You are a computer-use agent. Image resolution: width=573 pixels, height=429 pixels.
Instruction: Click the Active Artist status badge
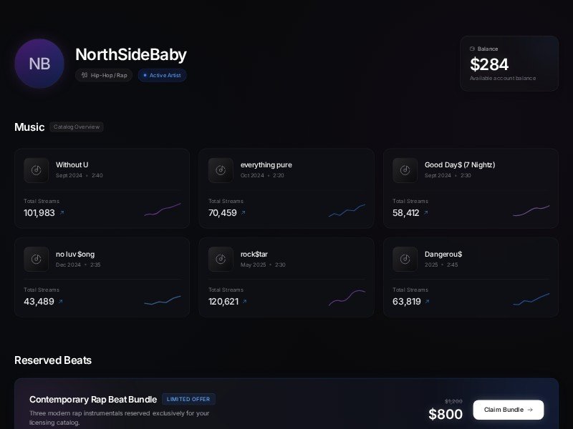[162, 75]
